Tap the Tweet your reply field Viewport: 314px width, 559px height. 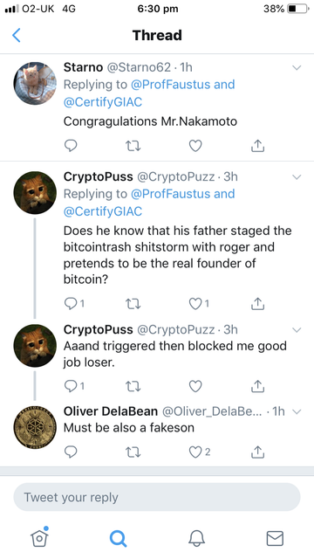click(157, 497)
